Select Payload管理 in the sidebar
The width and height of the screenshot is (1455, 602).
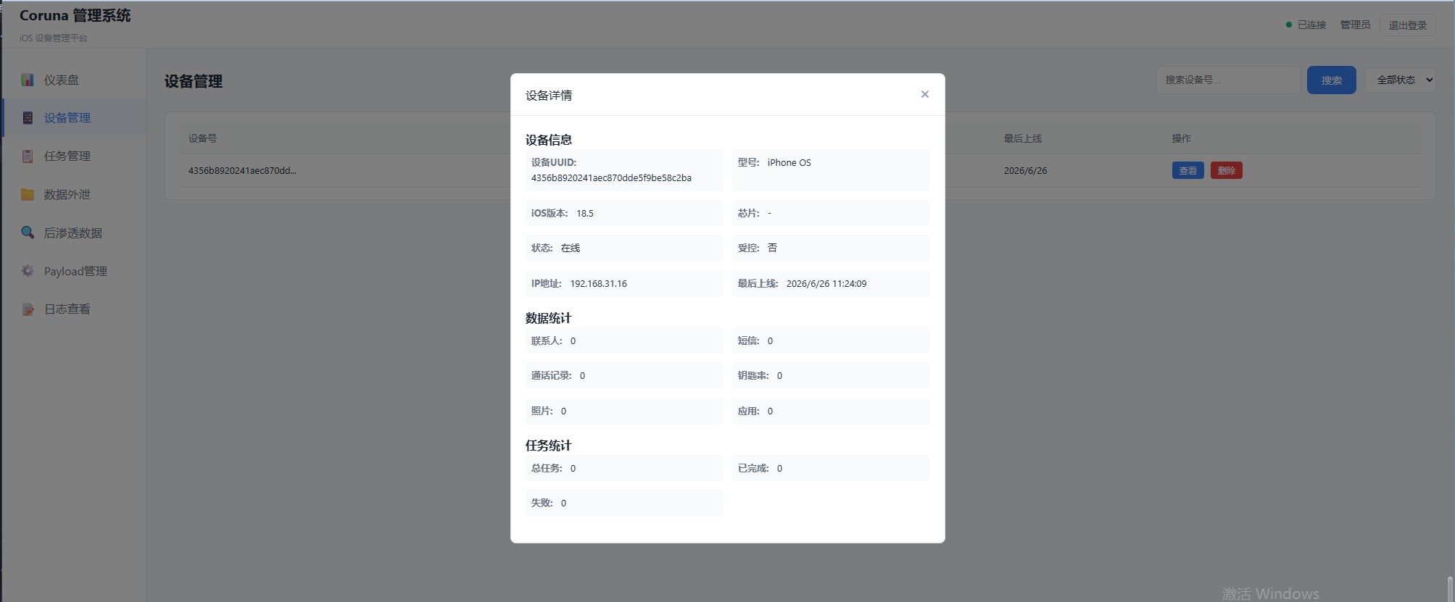[75, 271]
